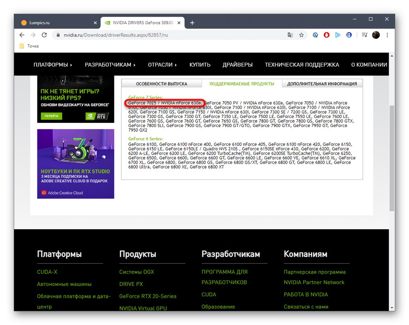Open ТЕХНИЧЕСКАЯ ПОДДЕРЖКА in the nav bar
The height and width of the screenshot is (325, 409).
point(302,65)
